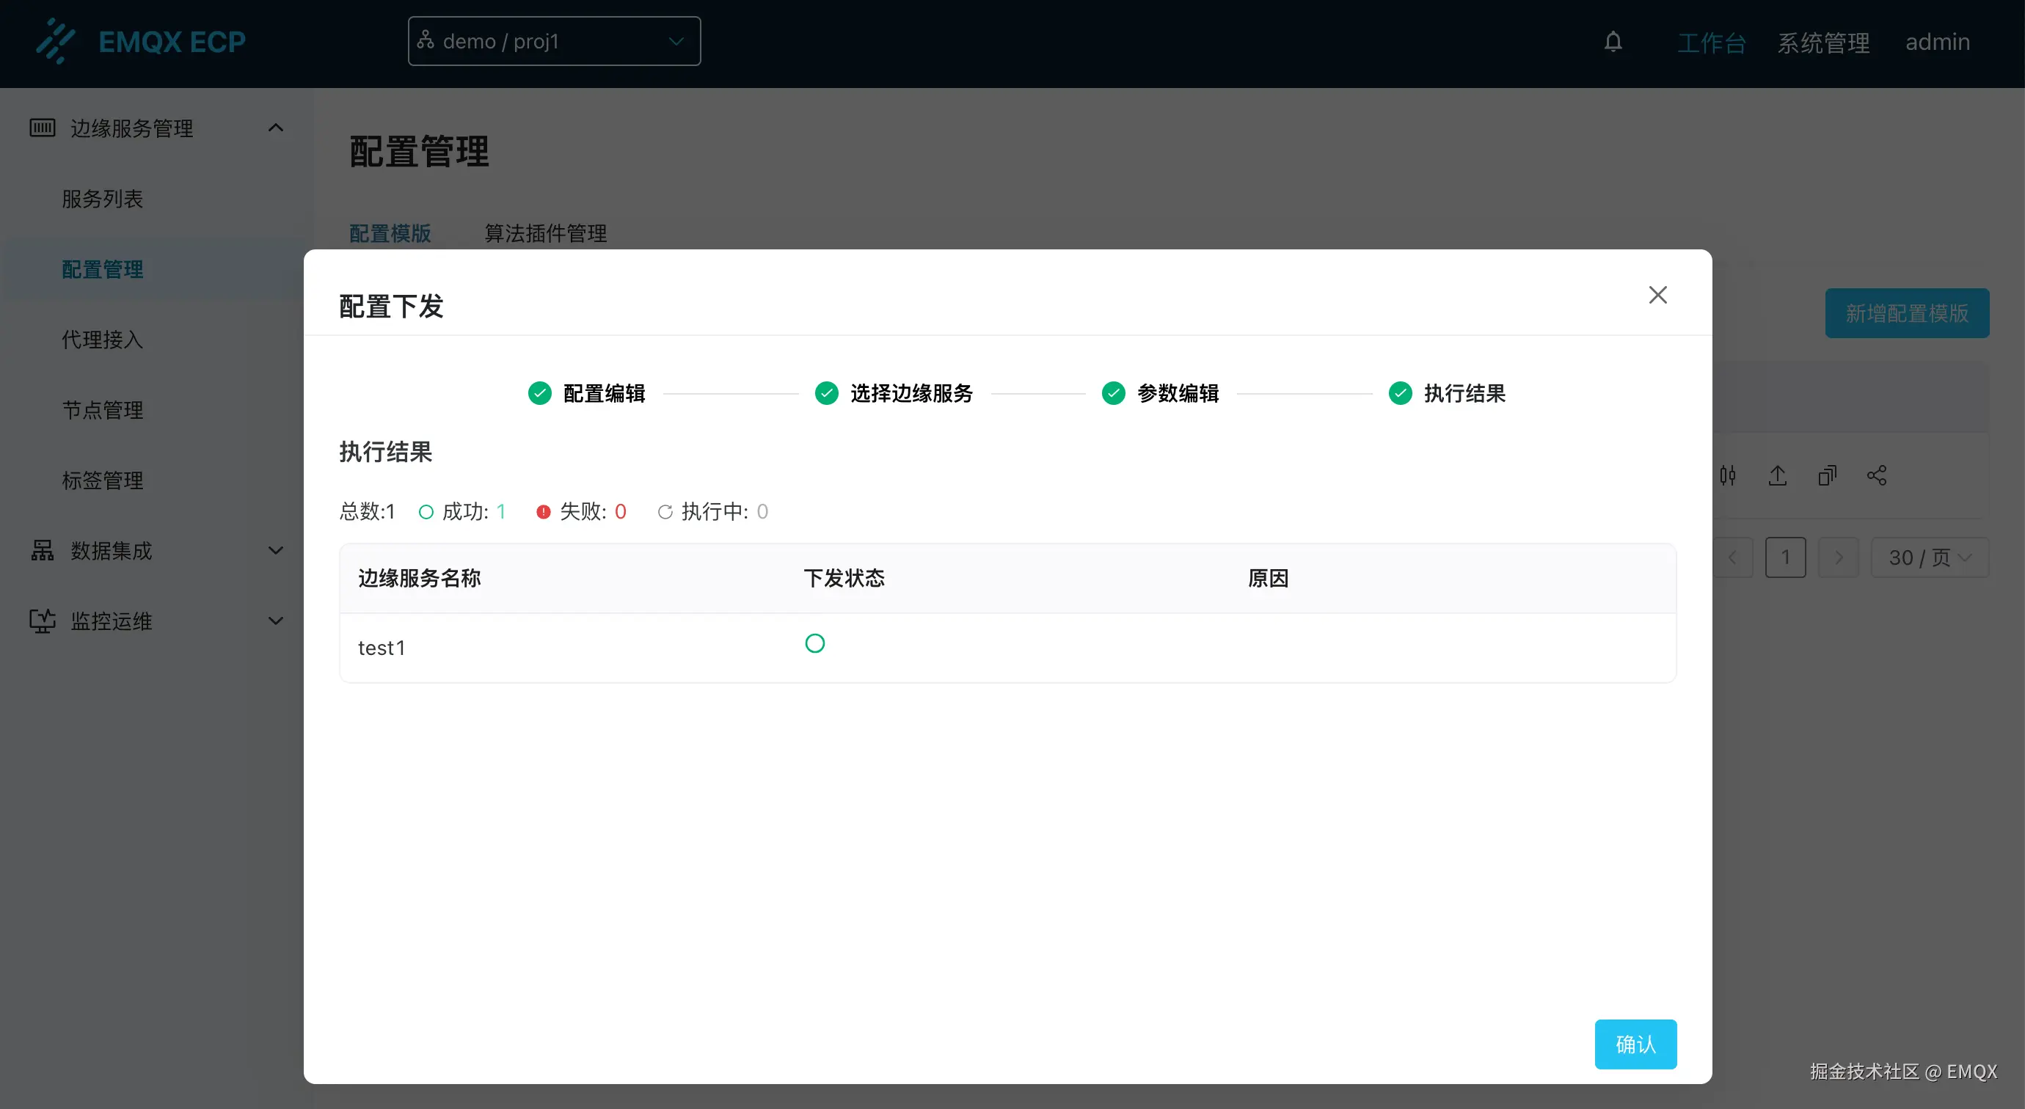
Task: Click the share icon above the table
Action: 1878,475
